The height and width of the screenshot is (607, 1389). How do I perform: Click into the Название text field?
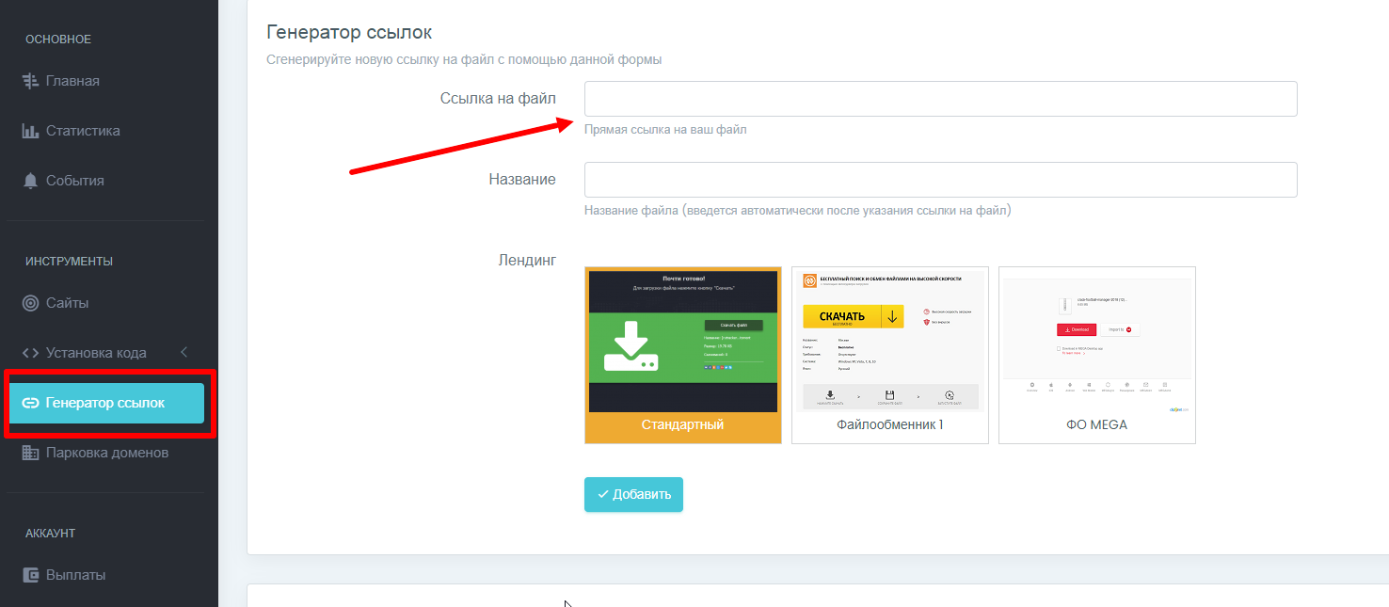click(940, 180)
